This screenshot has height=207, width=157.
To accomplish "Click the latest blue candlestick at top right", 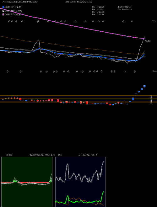I will tap(144, 86).
